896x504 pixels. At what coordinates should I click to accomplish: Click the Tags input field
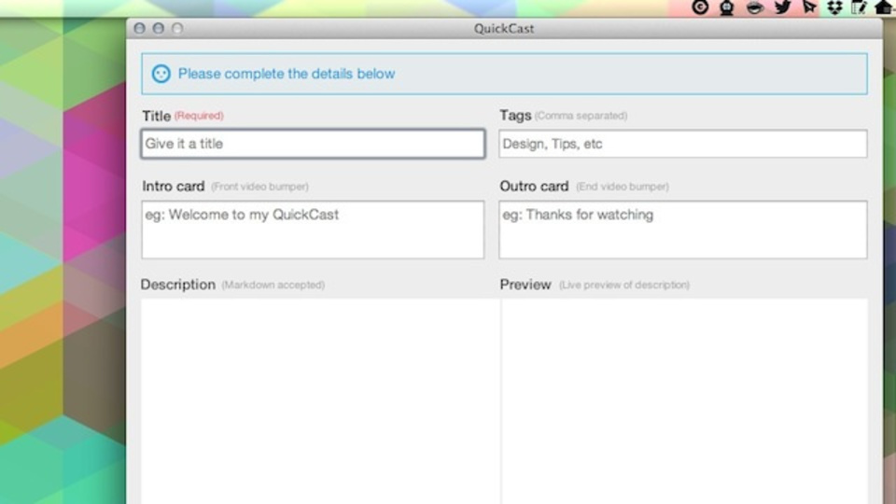point(683,144)
